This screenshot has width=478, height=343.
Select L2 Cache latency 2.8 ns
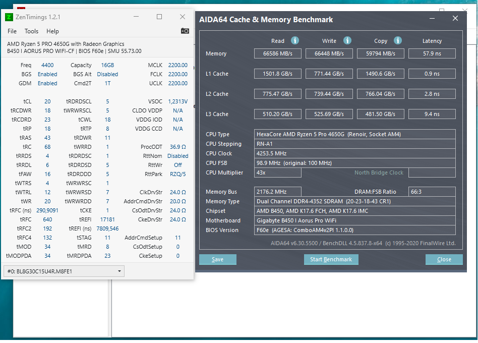(432, 94)
